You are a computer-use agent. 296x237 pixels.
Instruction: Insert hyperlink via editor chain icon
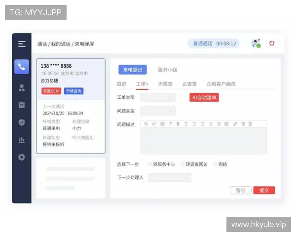(x=235, y=124)
